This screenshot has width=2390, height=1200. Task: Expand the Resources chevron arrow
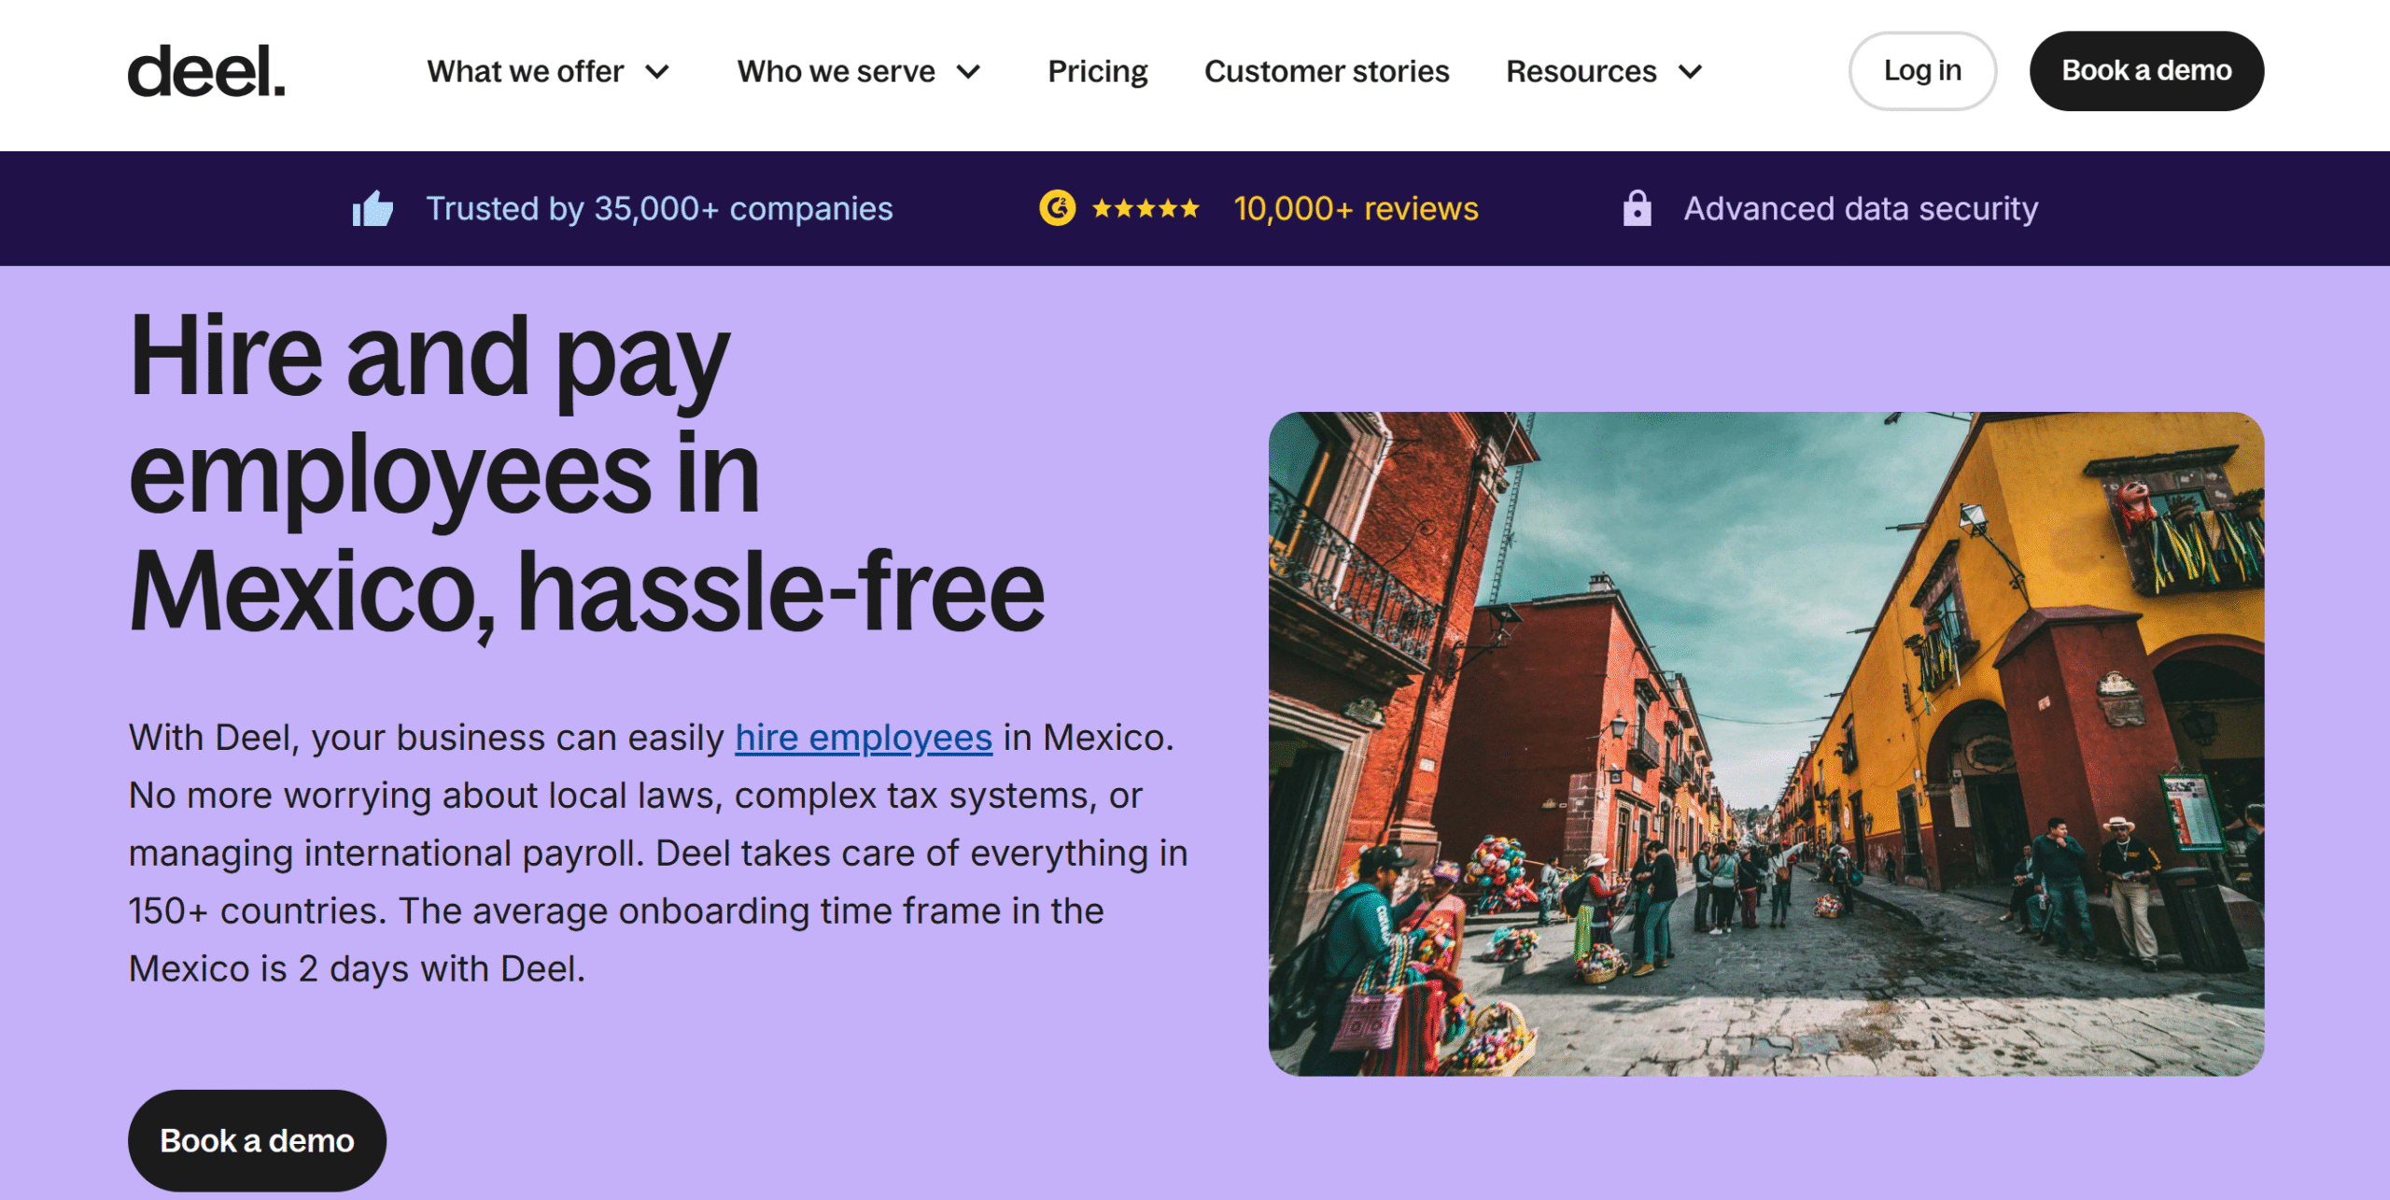pos(1690,72)
